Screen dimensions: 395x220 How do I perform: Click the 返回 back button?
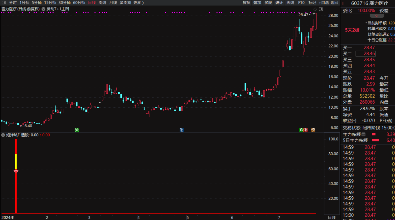coord(334,3)
